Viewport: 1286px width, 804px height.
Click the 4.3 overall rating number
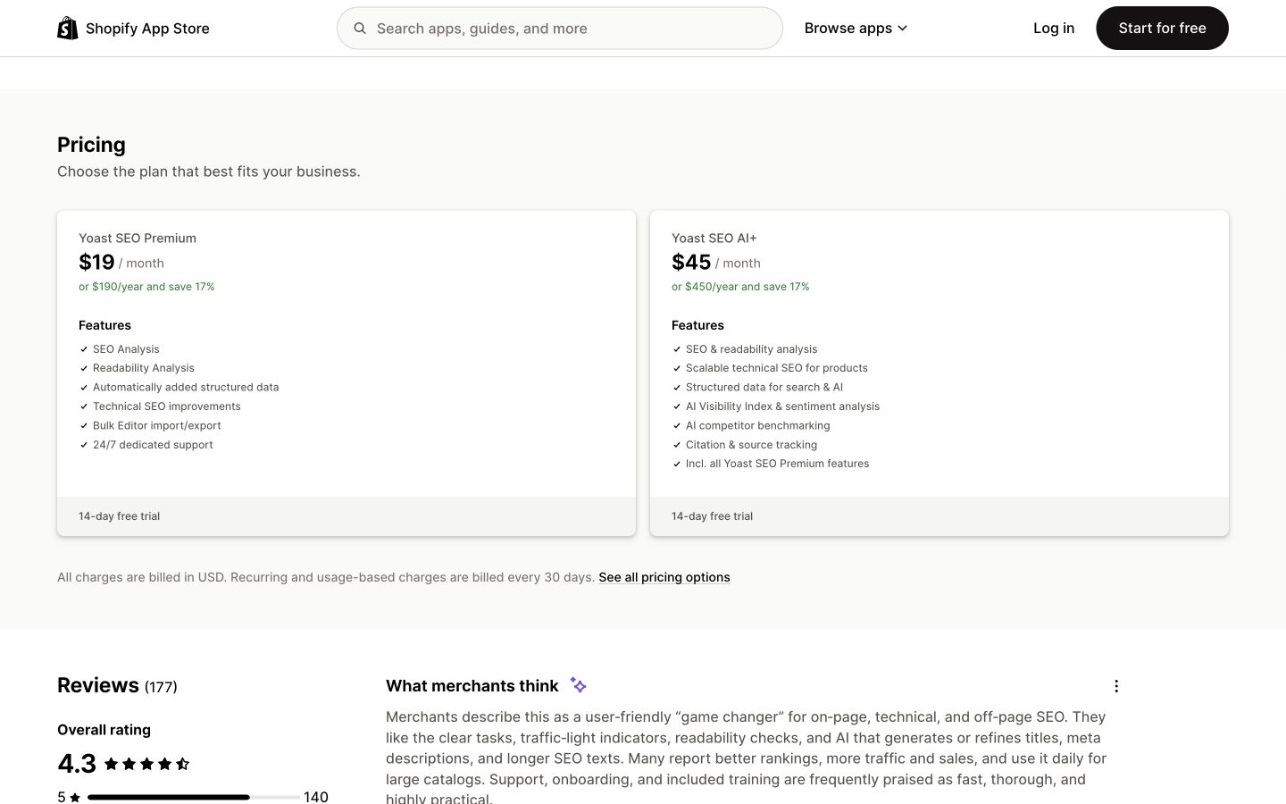[x=77, y=764]
